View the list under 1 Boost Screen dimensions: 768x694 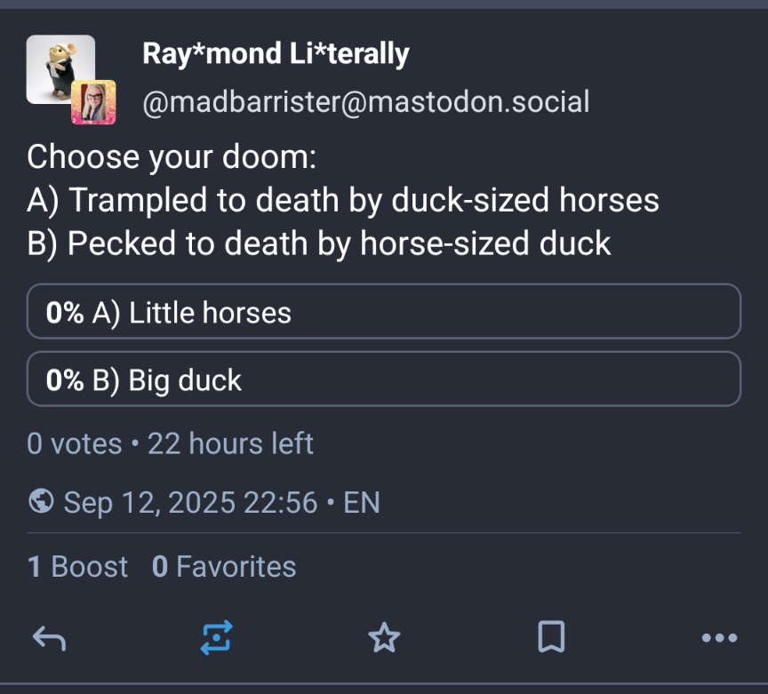[78, 567]
